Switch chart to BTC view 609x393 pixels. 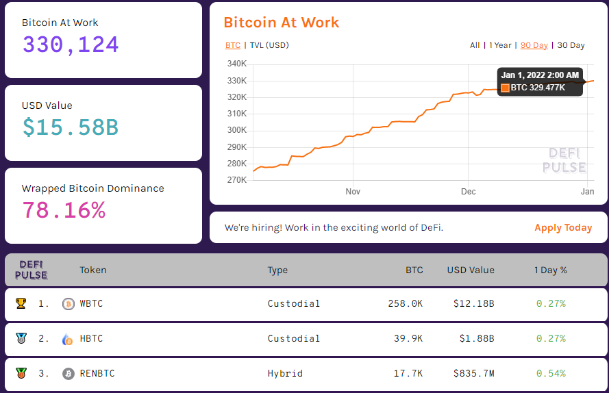[x=233, y=45]
